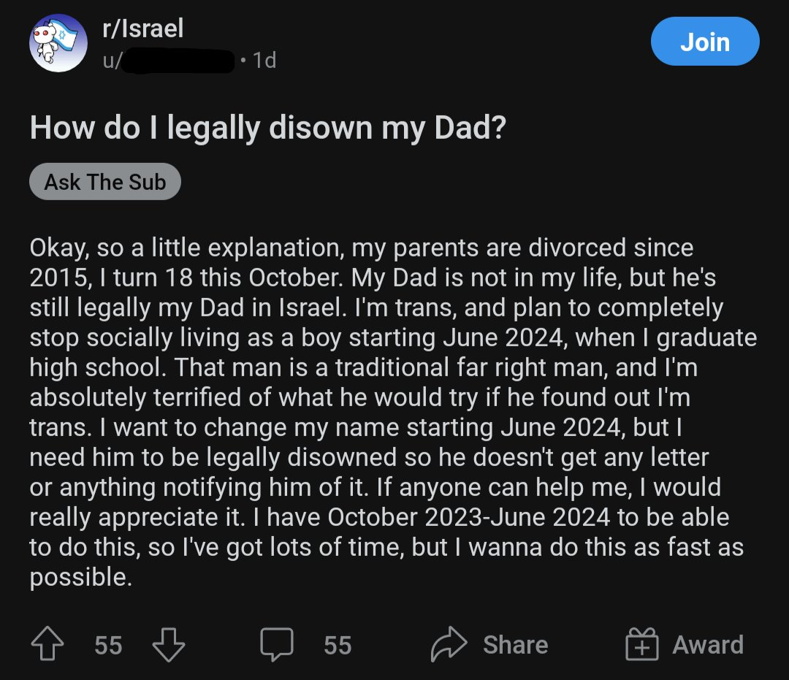
Task: Click the gift box Award icon
Action: coord(641,643)
